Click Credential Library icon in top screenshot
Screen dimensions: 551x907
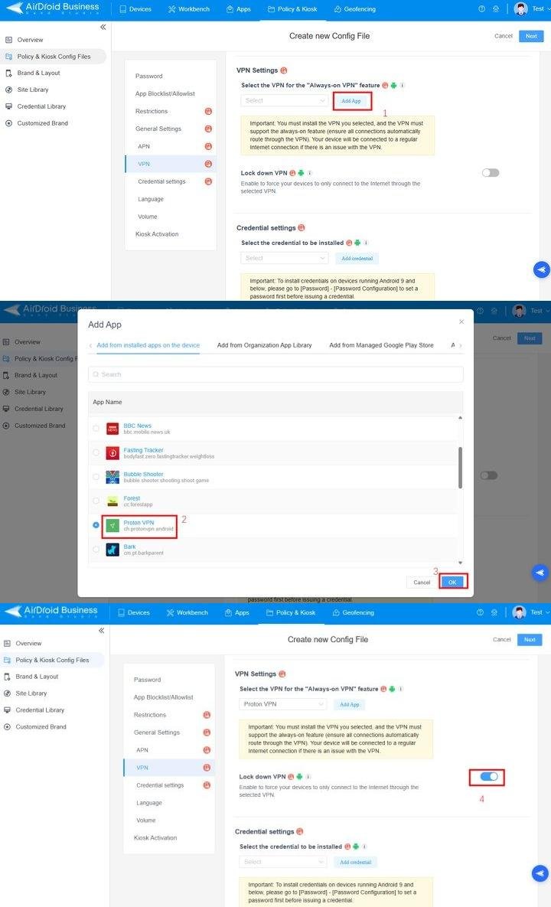pyautogui.click(x=8, y=106)
